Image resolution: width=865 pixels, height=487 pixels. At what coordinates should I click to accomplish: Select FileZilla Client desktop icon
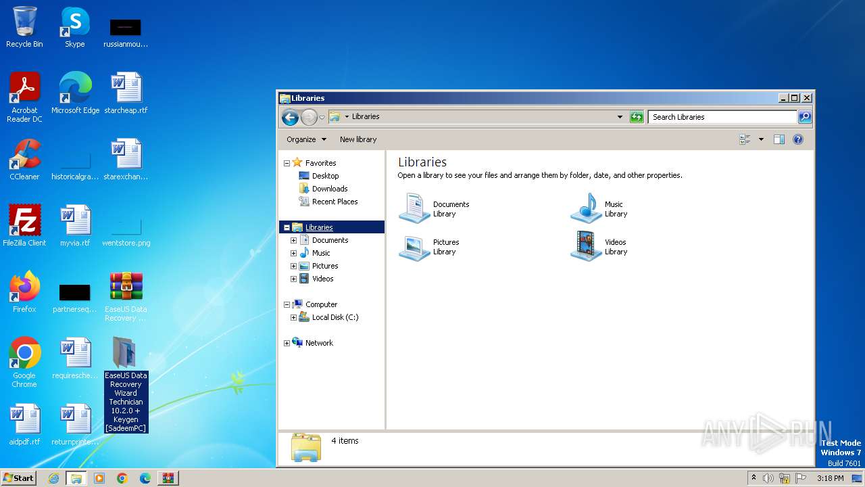tap(24, 226)
